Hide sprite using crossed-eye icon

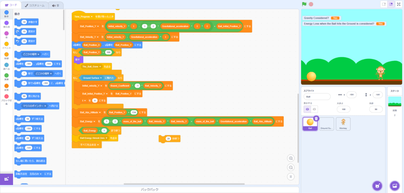(x=314, y=109)
